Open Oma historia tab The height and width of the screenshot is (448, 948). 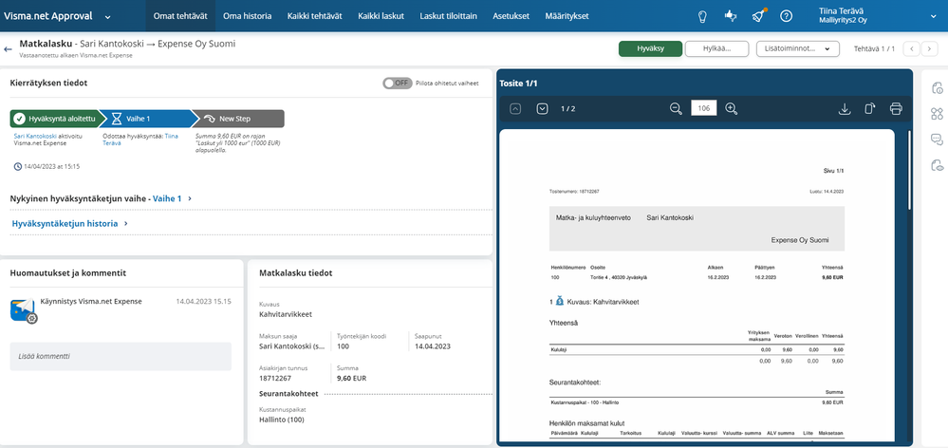tap(248, 16)
